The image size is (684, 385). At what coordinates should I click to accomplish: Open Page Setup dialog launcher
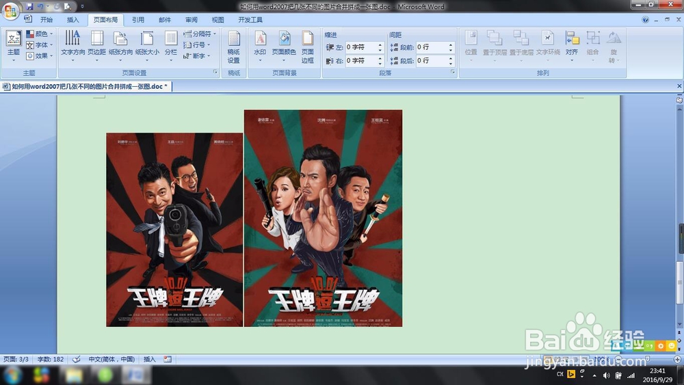(x=215, y=72)
